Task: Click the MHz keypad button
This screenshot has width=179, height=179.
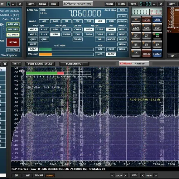Action: tap(157, 20)
